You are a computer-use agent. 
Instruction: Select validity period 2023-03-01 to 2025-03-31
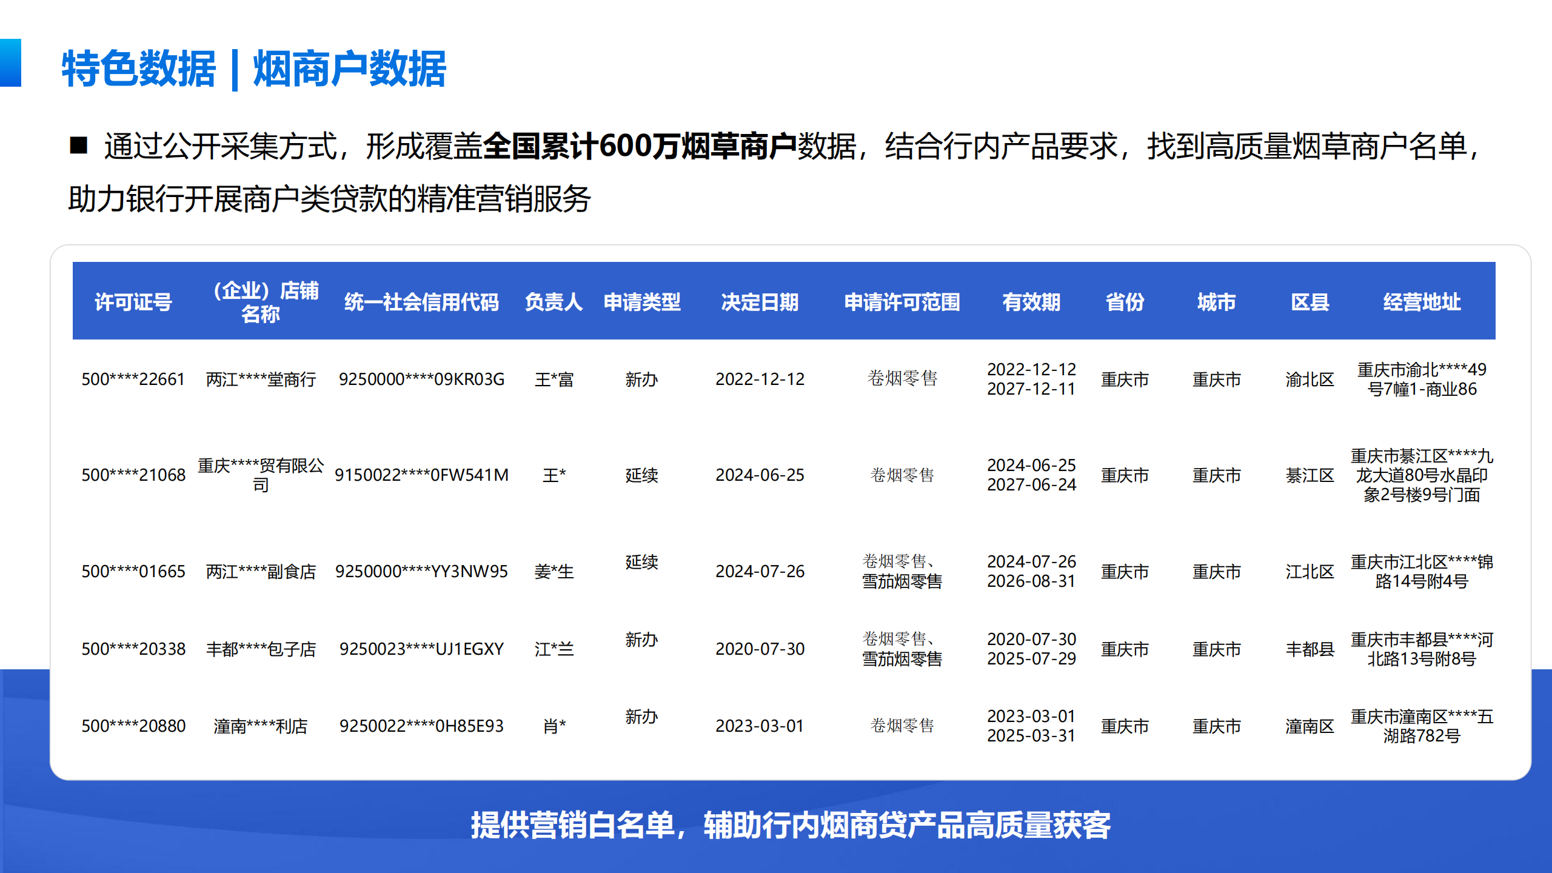(1031, 726)
